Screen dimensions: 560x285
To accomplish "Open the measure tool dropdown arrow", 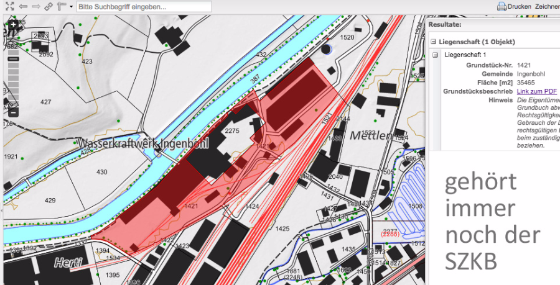I will (71, 7).
